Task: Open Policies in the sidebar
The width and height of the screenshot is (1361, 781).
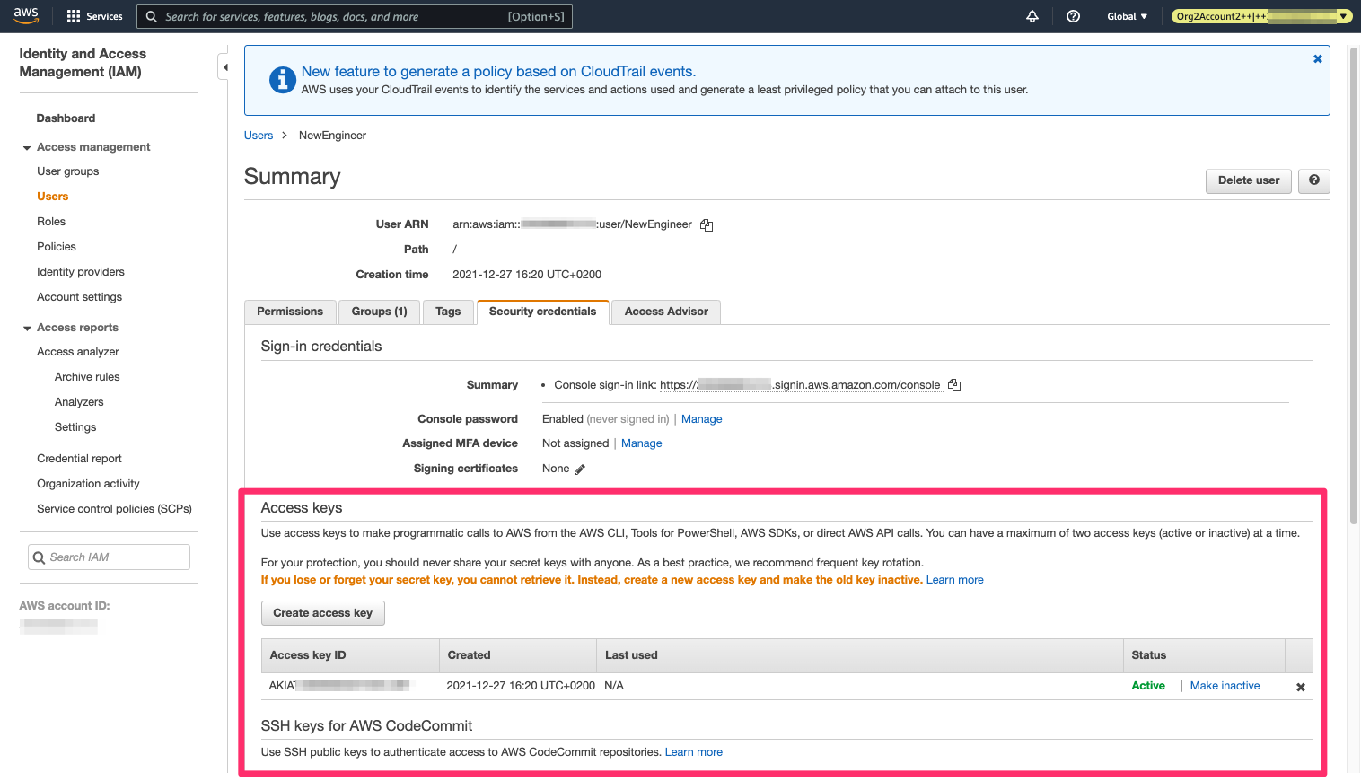Action: pyautogui.click(x=57, y=247)
